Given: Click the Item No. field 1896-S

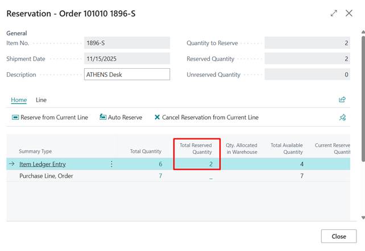Looking at the screenshot, I should tap(126, 43).
